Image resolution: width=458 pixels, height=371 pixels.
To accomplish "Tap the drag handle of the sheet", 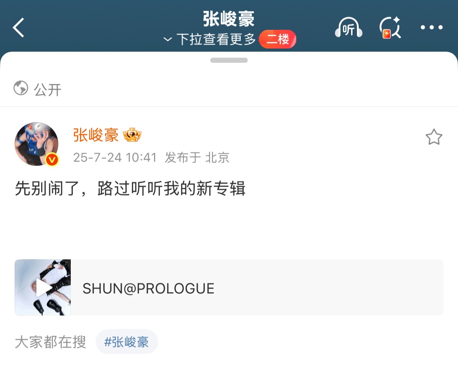I will [229, 60].
